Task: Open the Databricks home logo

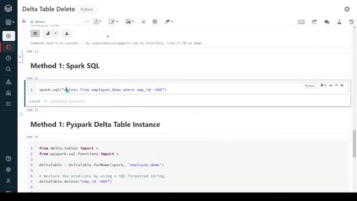Action: pos(8,8)
